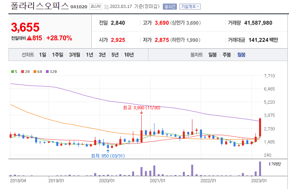
Task: Click the 거래대금 value 141,224 백만
Action: (x=263, y=40)
